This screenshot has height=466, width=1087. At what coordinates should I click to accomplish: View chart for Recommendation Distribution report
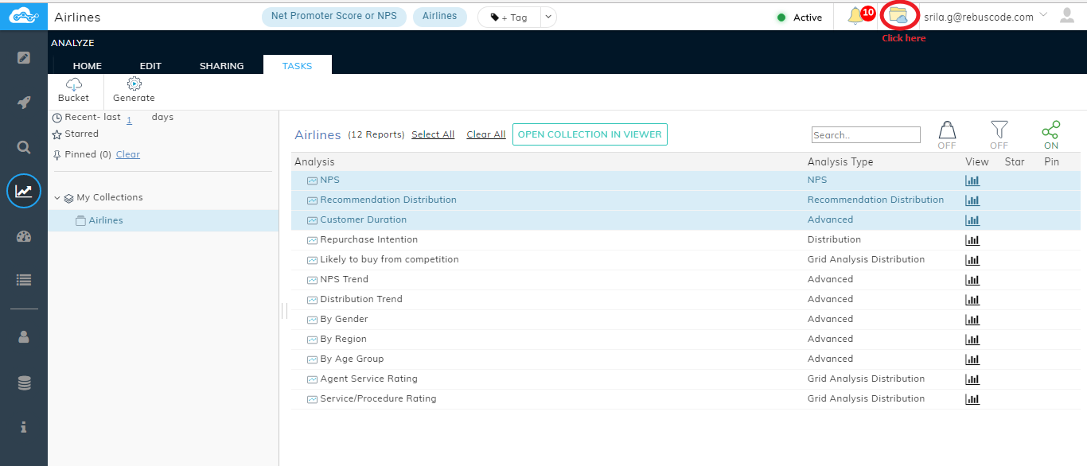click(x=972, y=200)
